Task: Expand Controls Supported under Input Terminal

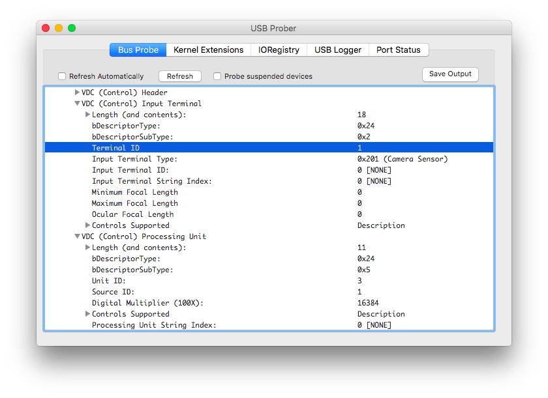Action: [x=87, y=225]
